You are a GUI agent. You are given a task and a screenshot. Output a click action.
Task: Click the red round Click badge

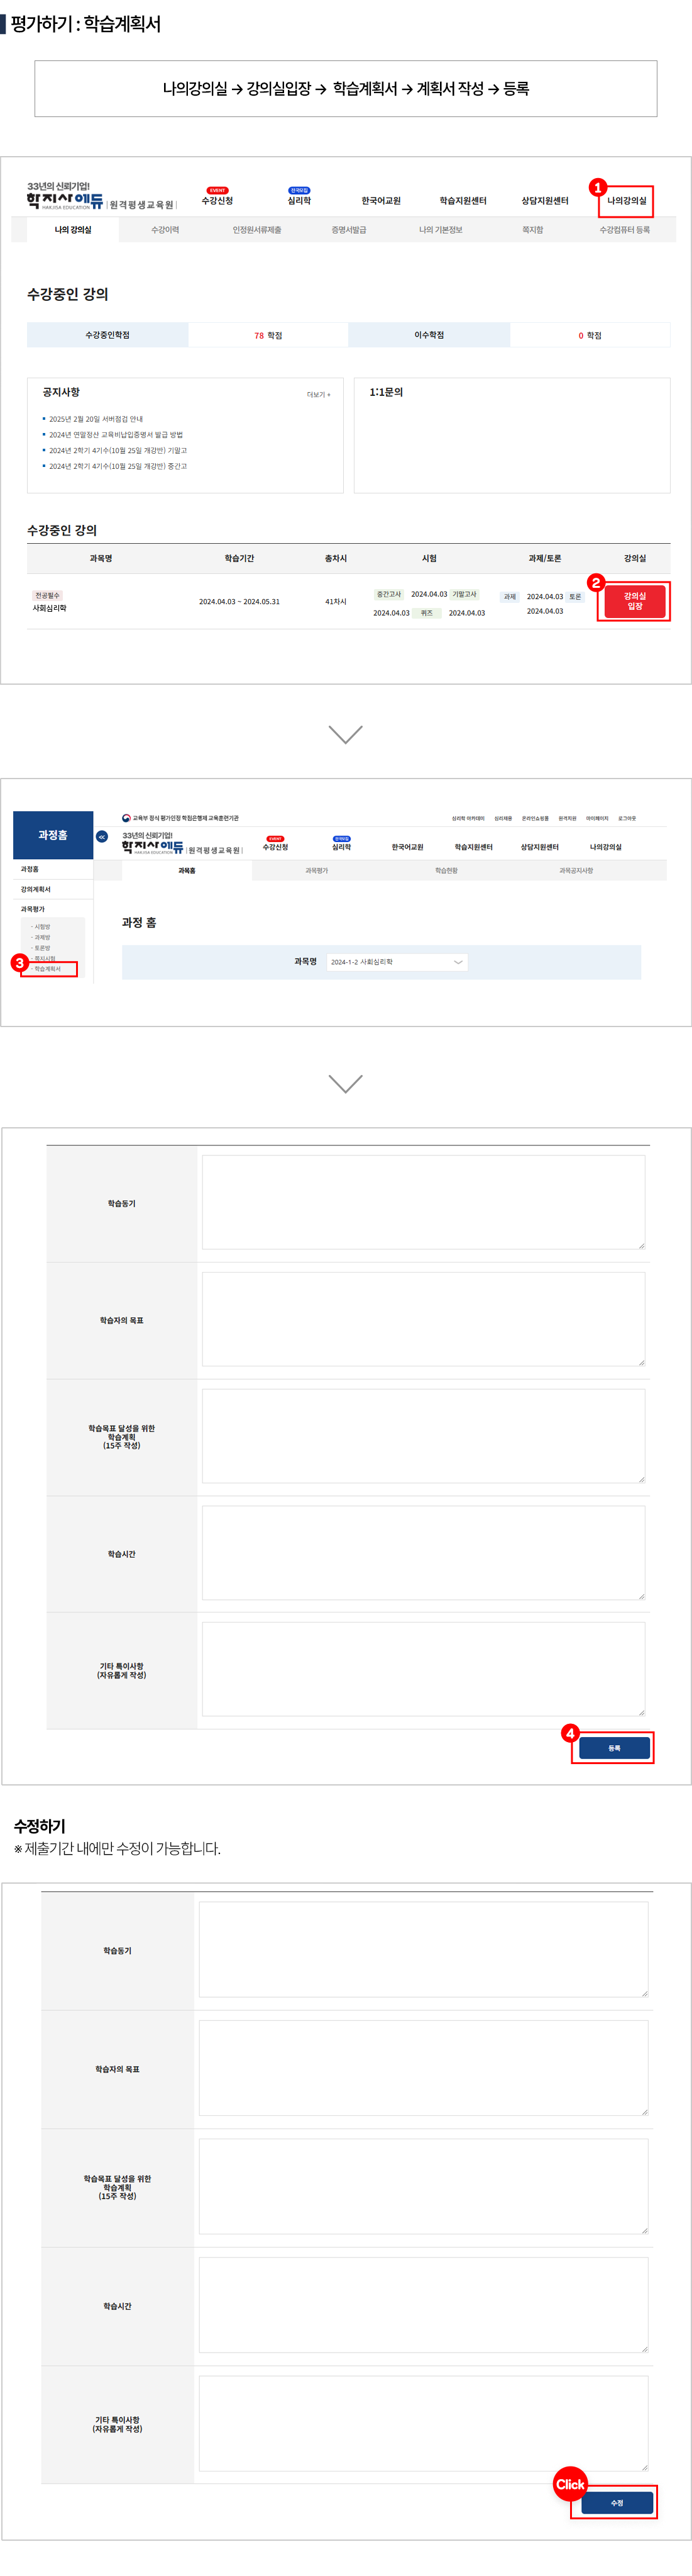[570, 2484]
